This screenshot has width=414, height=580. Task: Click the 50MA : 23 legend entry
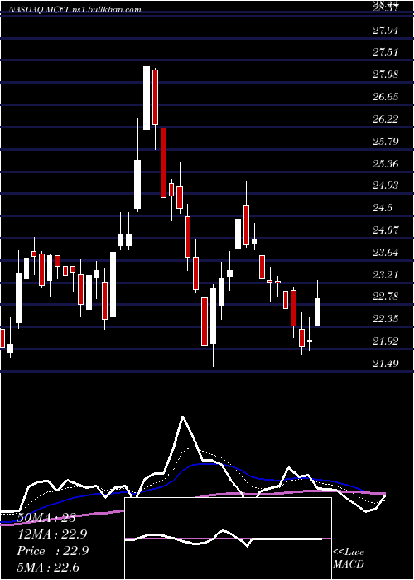point(46,518)
